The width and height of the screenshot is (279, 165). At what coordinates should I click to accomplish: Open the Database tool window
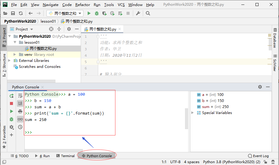(275, 38)
